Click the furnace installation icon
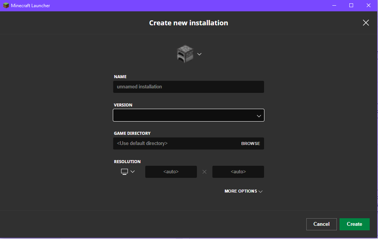 (x=185, y=54)
